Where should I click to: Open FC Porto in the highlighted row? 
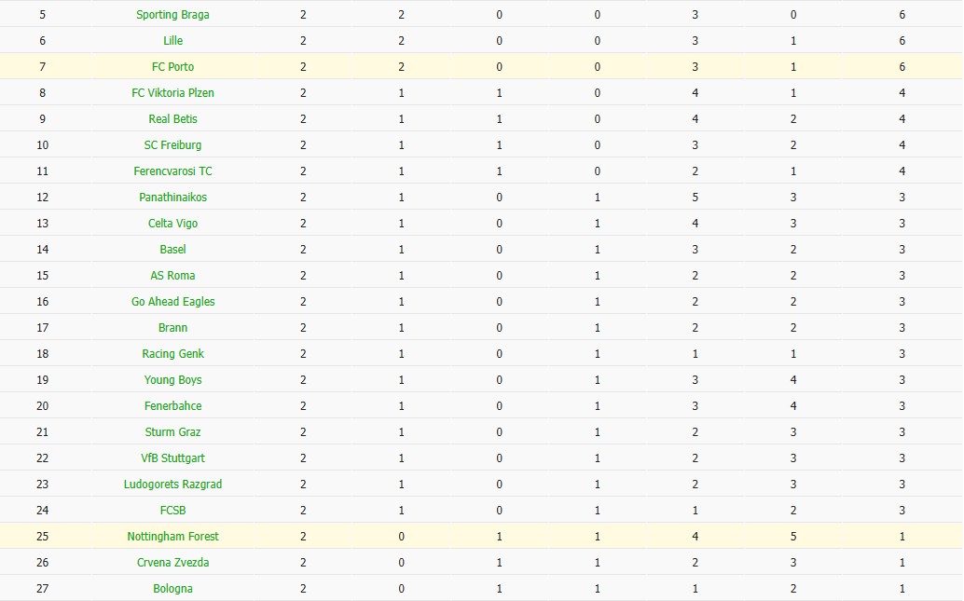coord(172,67)
